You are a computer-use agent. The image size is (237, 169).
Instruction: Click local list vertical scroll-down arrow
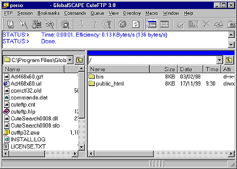coord(81,147)
